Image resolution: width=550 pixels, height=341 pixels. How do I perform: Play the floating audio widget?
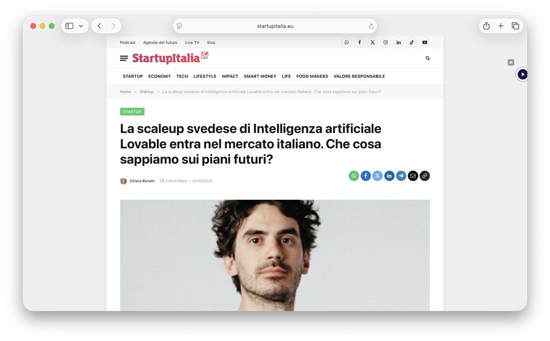522,74
